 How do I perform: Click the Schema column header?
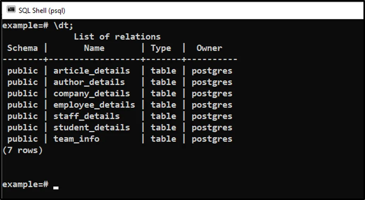[22, 48]
